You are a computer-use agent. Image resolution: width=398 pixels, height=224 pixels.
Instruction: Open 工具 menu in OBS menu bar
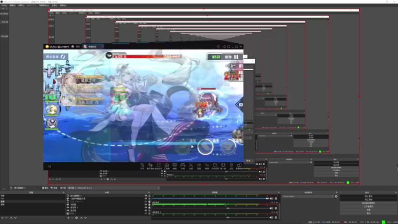tap(54, 5)
